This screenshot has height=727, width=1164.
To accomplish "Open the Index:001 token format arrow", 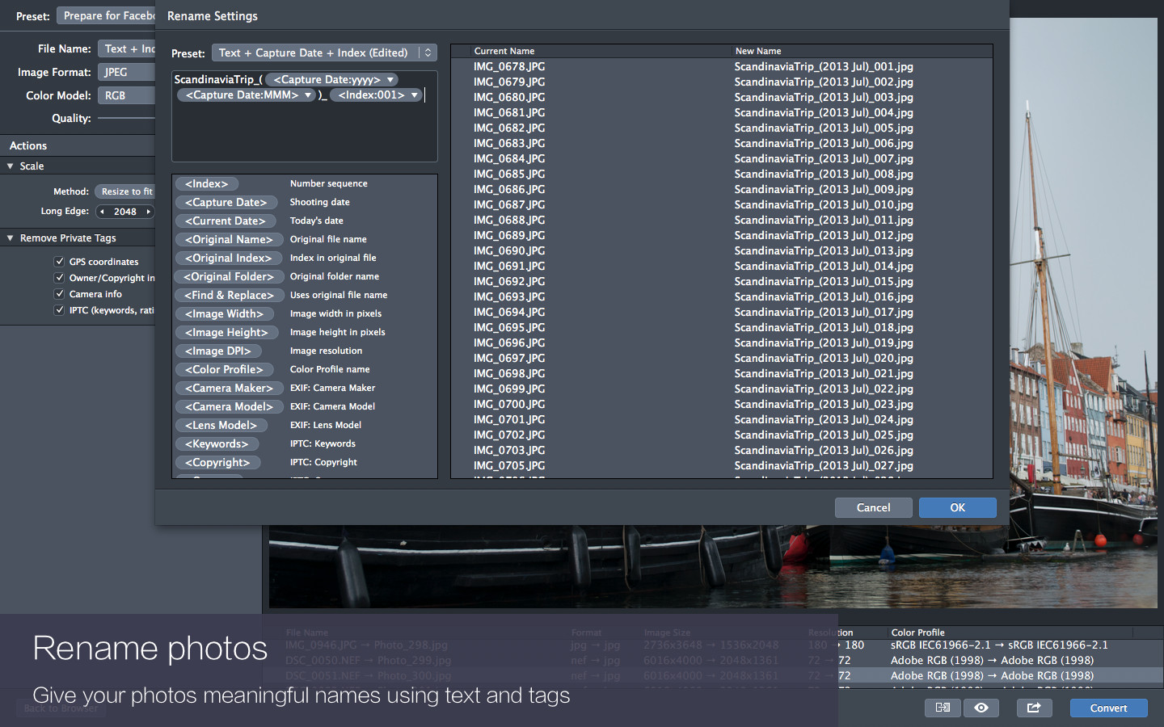I will click(415, 95).
